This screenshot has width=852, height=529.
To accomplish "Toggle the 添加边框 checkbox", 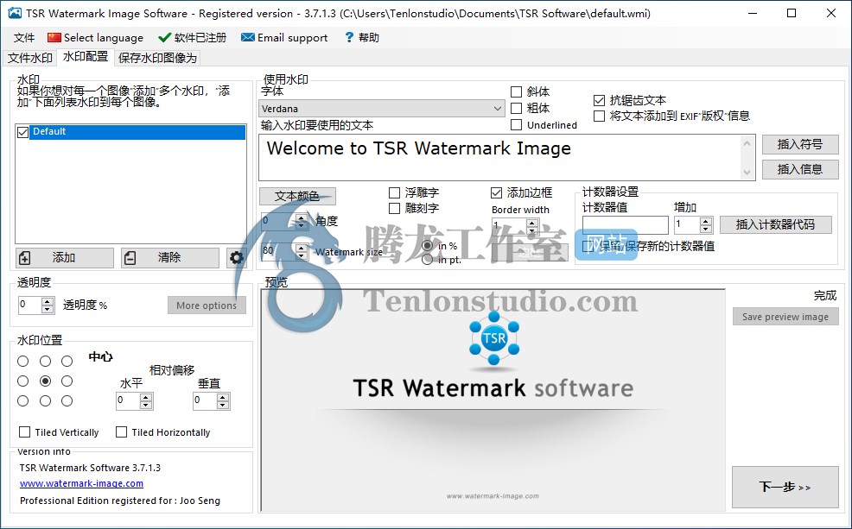I will (x=496, y=192).
